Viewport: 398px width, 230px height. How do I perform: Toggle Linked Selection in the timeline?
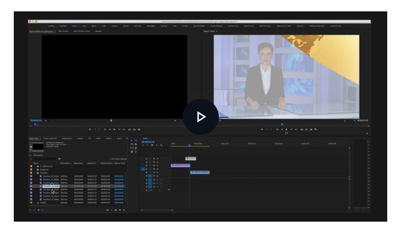pyautogui.click(x=152, y=146)
